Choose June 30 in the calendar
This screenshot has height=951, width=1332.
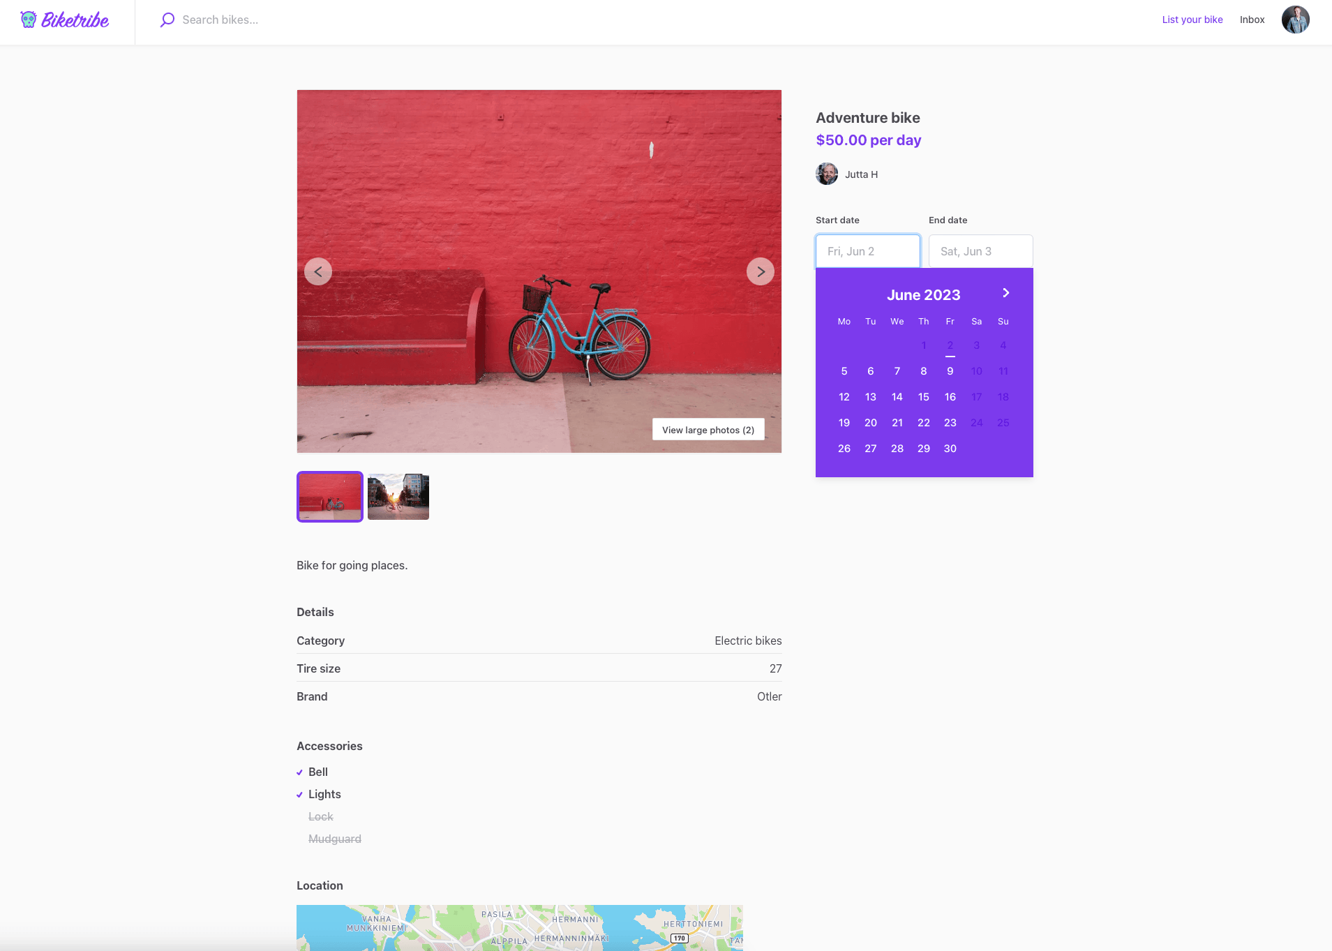coord(950,449)
